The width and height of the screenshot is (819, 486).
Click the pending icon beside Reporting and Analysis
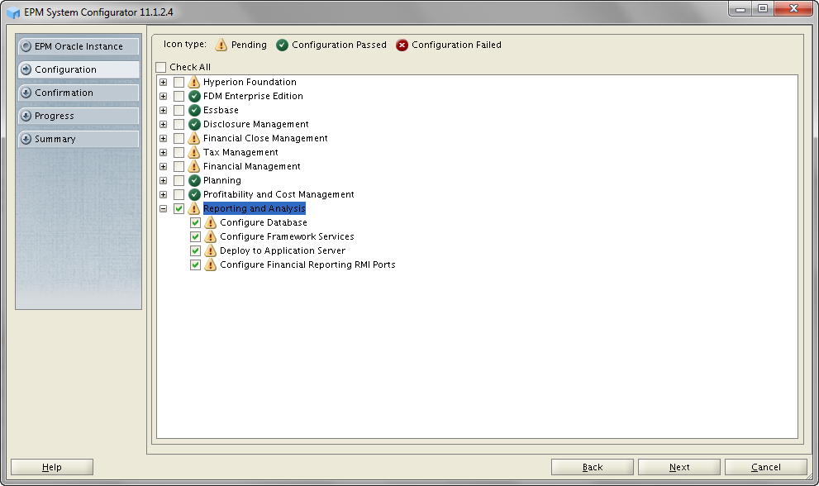point(194,208)
